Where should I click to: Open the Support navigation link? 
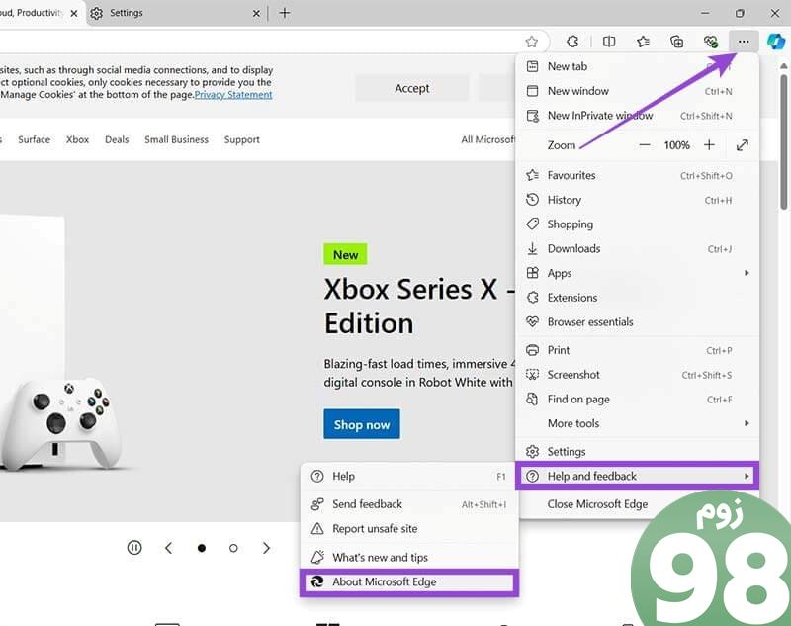[242, 139]
